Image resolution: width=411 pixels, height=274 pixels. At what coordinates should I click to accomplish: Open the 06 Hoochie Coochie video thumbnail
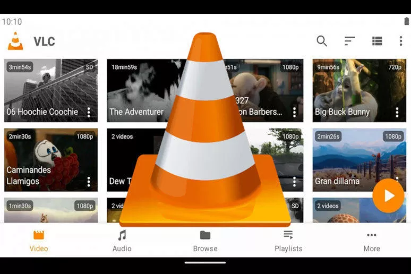[x=51, y=90]
